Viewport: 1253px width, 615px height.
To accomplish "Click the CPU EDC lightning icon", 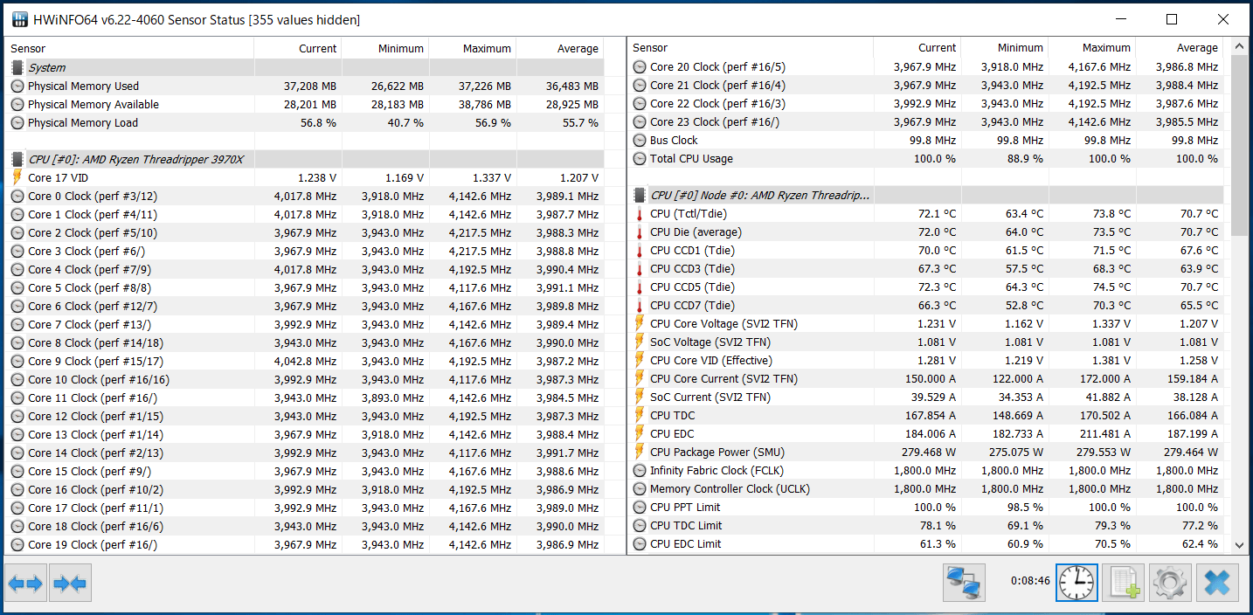I will click(640, 434).
